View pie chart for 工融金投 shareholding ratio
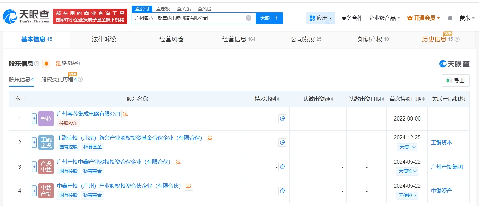479x206 pixels. 282,143
